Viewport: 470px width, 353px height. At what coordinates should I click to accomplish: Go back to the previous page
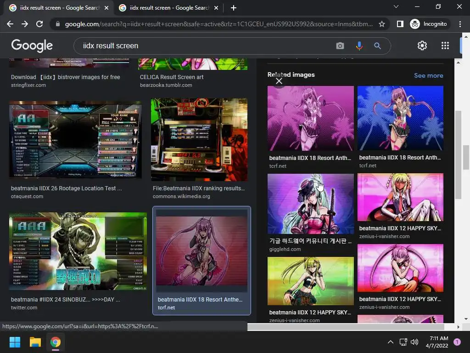(x=10, y=24)
